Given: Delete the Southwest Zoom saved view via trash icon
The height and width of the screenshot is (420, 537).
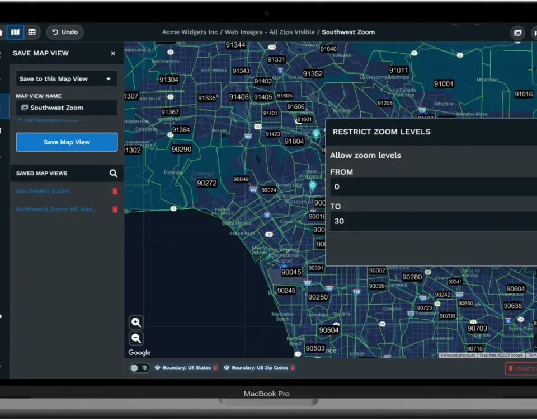Looking at the screenshot, I should [114, 191].
